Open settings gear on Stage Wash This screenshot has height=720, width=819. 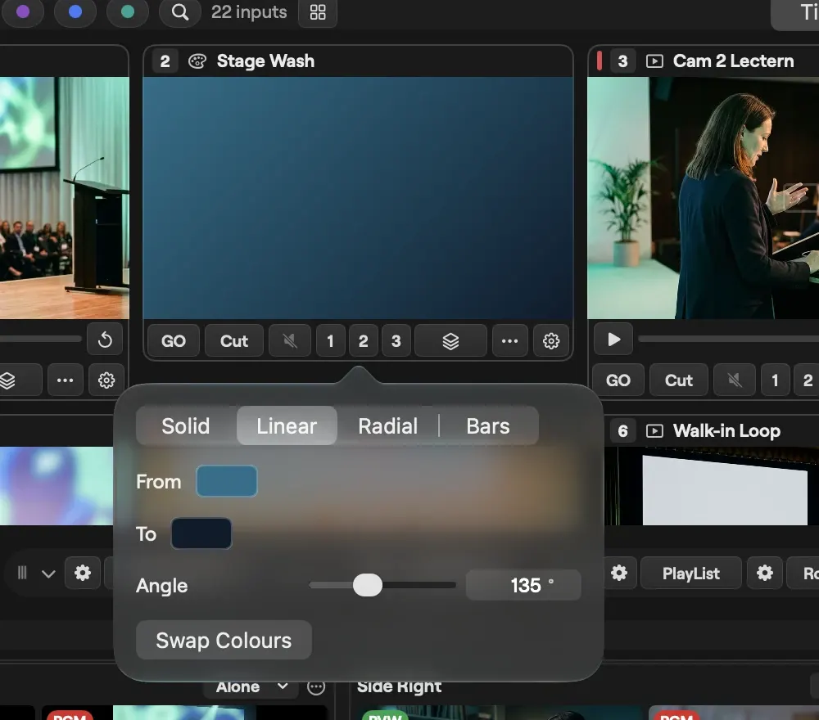pyautogui.click(x=551, y=340)
